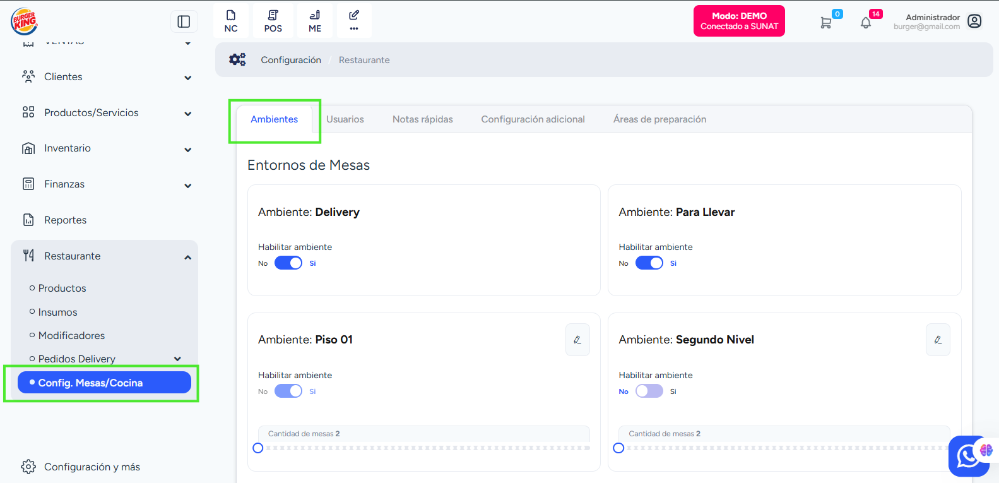Open the WhatsApp chat bubble
The height and width of the screenshot is (483, 999).
(x=967, y=455)
